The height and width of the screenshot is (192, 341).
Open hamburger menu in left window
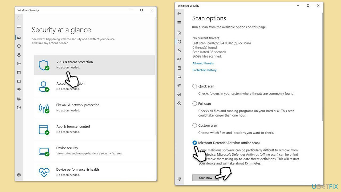19,27
